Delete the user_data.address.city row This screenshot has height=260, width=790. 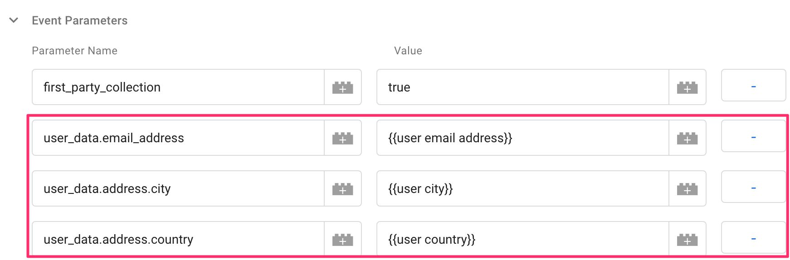pyautogui.click(x=753, y=187)
